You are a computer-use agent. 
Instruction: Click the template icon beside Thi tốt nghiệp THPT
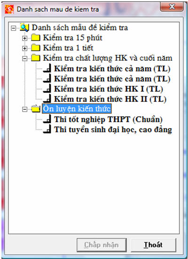pos(47,120)
